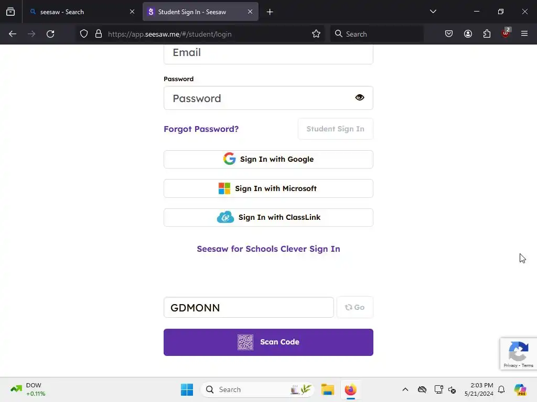Click the muted volume tray icon
The image size is (537, 402).
coord(452,389)
